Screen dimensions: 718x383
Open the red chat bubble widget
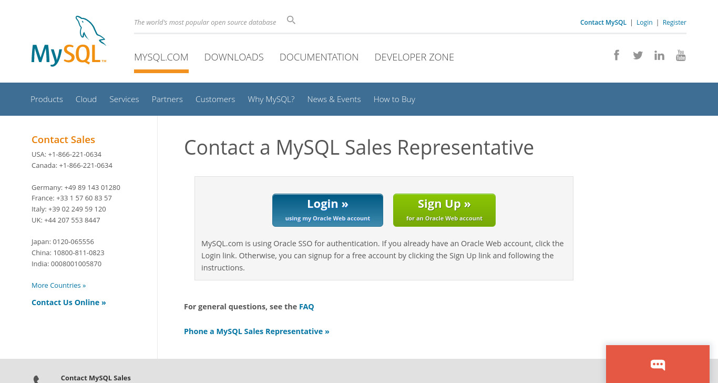tap(658, 364)
